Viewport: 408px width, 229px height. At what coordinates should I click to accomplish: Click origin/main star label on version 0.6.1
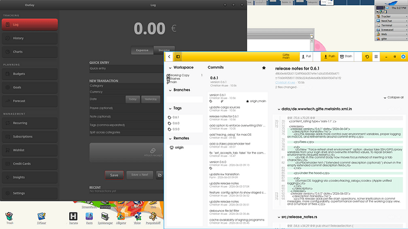tap(256, 102)
